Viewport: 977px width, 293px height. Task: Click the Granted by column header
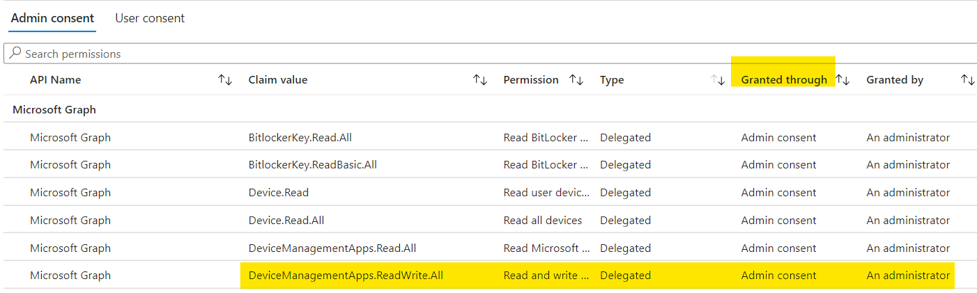(895, 80)
